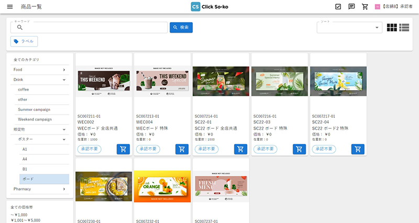The width and height of the screenshot is (419, 223).
Task: Open the shopping cart in header
Action: pyautogui.click(x=365, y=7)
